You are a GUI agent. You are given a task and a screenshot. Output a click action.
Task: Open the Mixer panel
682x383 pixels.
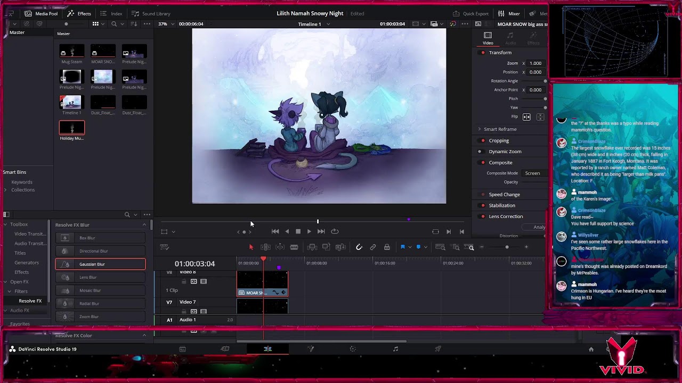coord(509,13)
